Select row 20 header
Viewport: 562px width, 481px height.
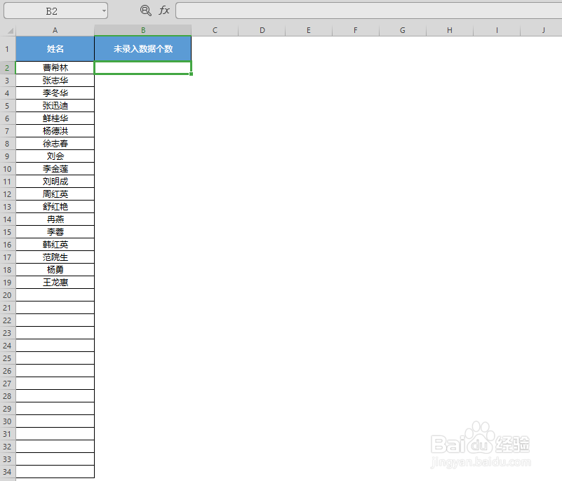tap(8, 295)
